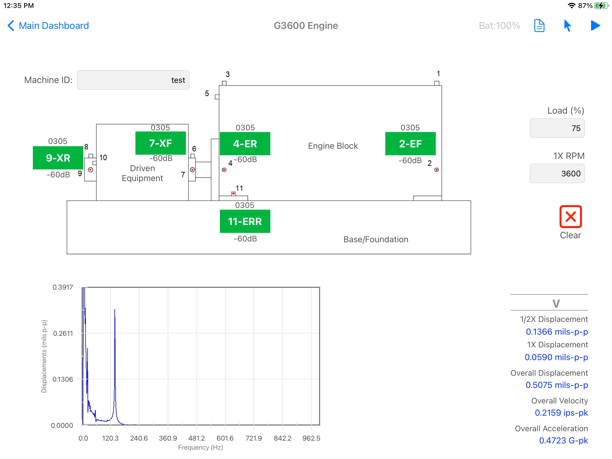The image size is (612, 459).
Task: Tap the 12:35 PM clock
Action: tap(19, 6)
